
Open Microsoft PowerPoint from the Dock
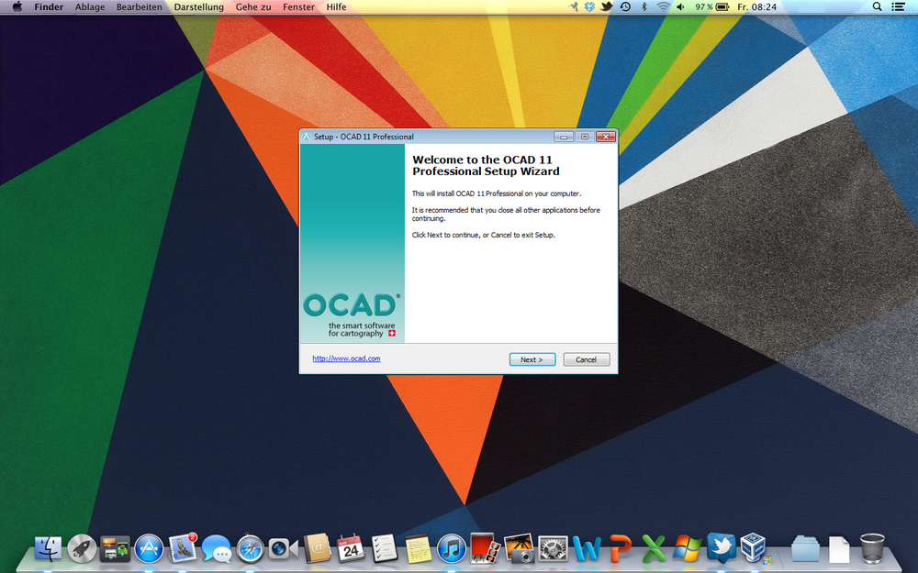coord(620,548)
